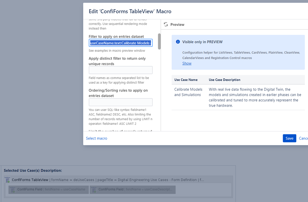Click the Edit 'ConfiForms TableView' Macro title
The width and height of the screenshot is (308, 202).
tap(130, 11)
